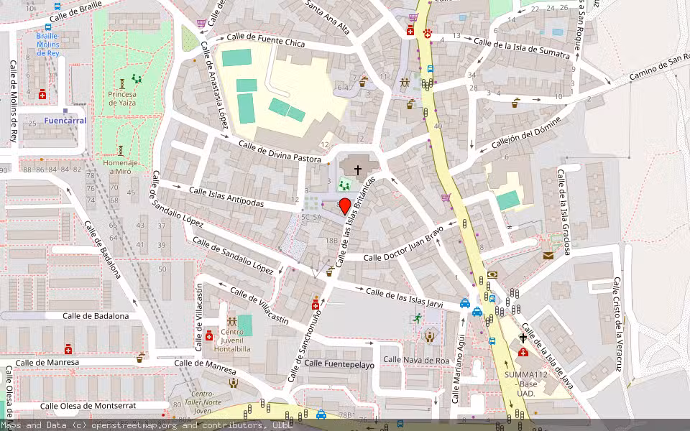
Task: Select the "Callejón del Dómine" label
Action: pyautogui.click(x=526, y=133)
